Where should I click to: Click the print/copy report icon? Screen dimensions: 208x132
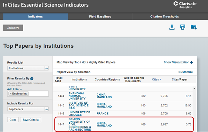tap(183, 27)
